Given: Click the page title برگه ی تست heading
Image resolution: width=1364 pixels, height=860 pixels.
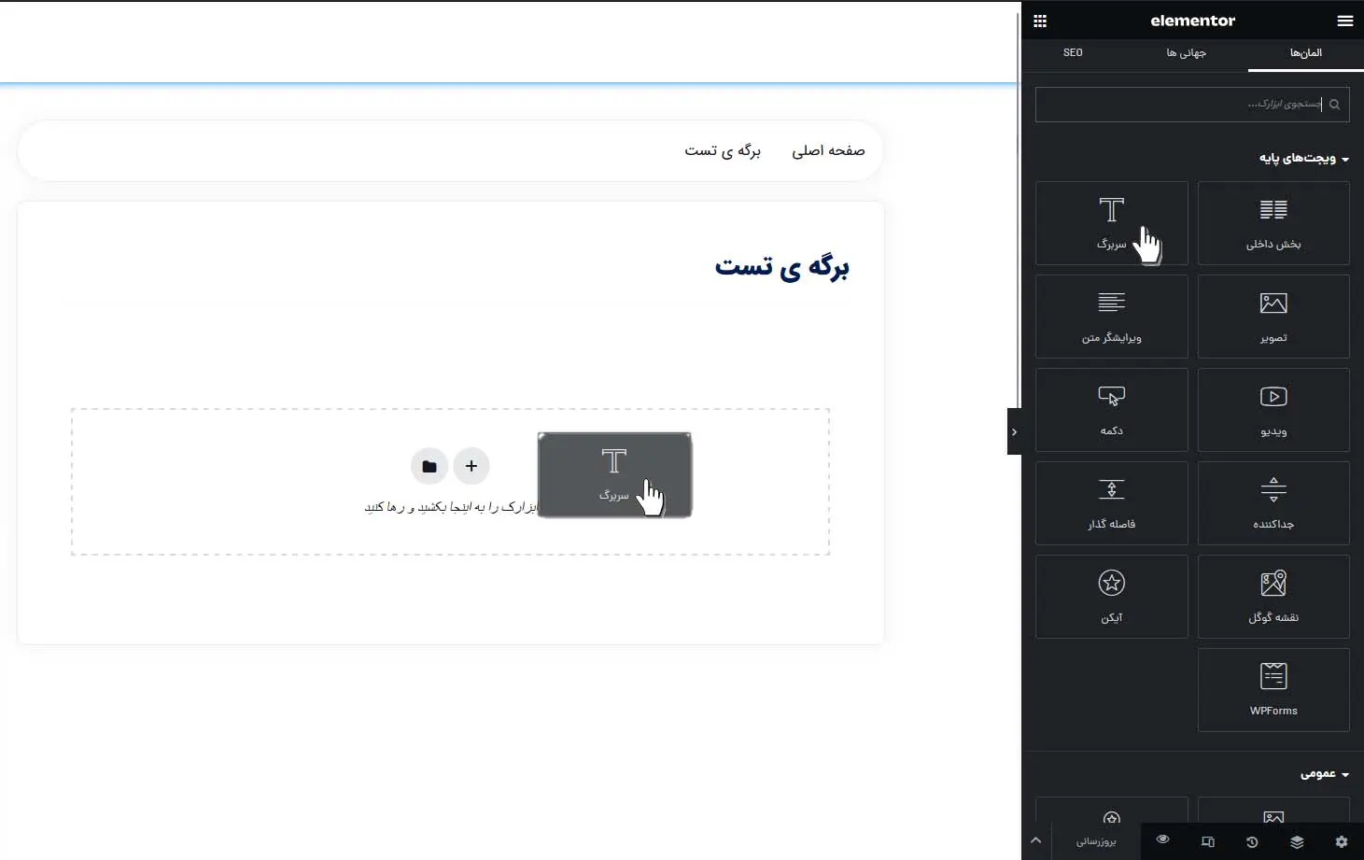Looking at the screenshot, I should pos(781,267).
